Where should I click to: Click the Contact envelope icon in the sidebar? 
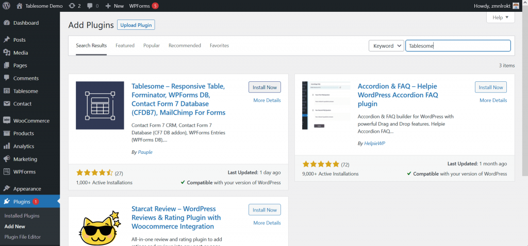coord(6,103)
